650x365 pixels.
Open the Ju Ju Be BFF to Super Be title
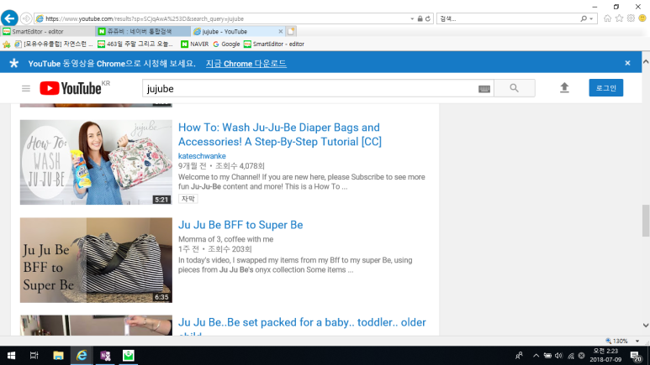[240, 225]
